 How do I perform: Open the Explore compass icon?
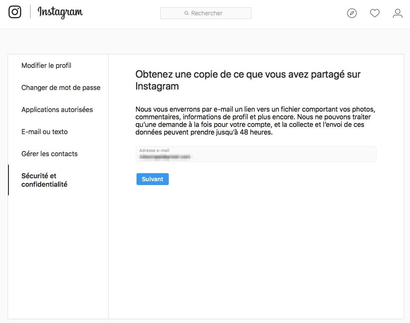(351, 13)
